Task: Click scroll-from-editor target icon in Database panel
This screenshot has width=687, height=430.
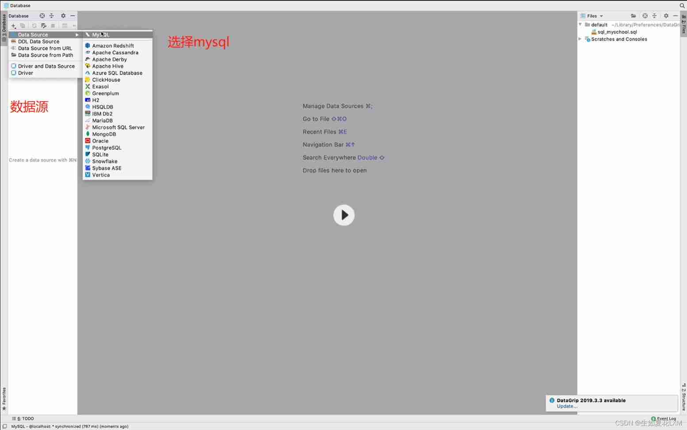Action: tap(42, 15)
